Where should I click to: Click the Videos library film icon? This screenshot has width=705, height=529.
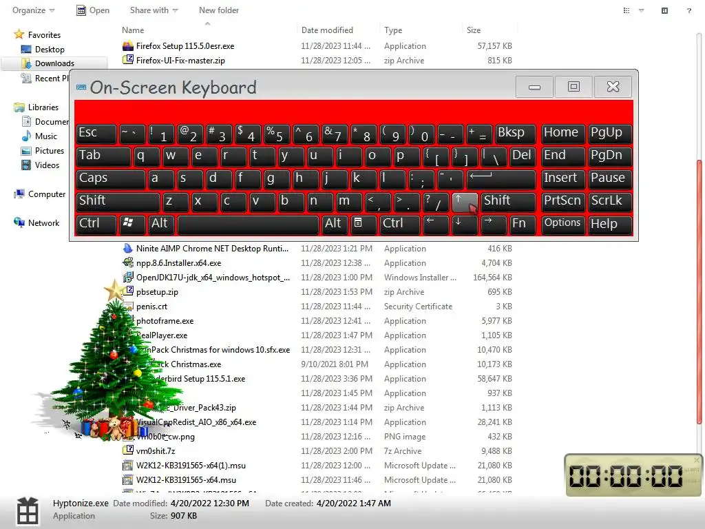click(x=26, y=165)
